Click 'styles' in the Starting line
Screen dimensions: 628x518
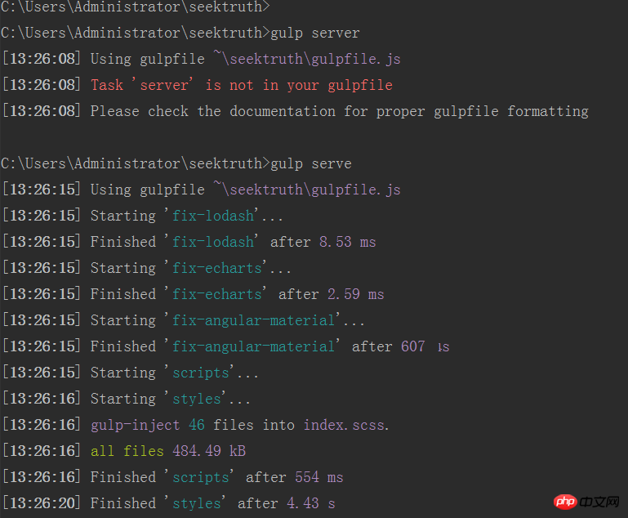pyautogui.click(x=197, y=399)
